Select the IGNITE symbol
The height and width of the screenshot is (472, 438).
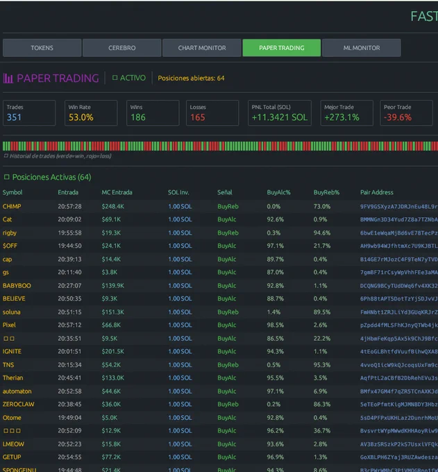pyautogui.click(x=12, y=352)
